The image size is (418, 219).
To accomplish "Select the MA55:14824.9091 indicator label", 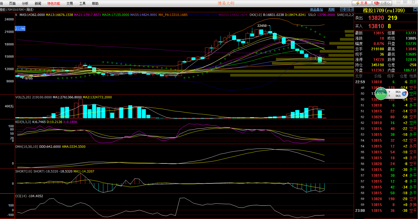I will [x=144, y=15].
